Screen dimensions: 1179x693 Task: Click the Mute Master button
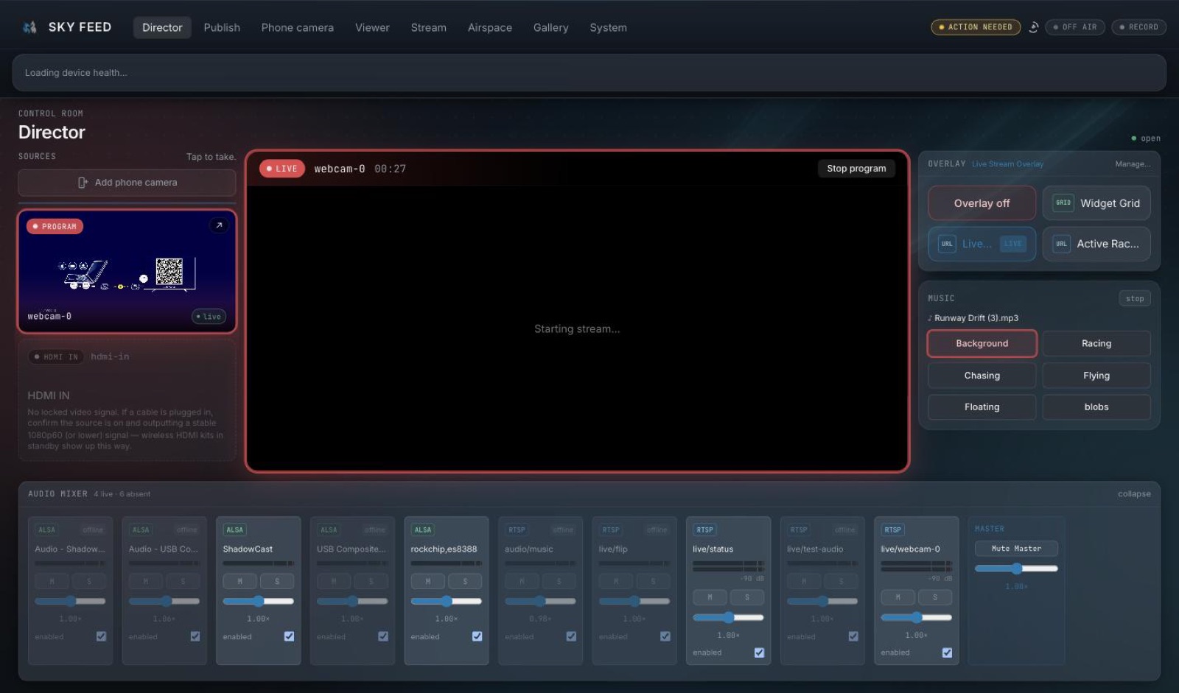pyautogui.click(x=1016, y=549)
